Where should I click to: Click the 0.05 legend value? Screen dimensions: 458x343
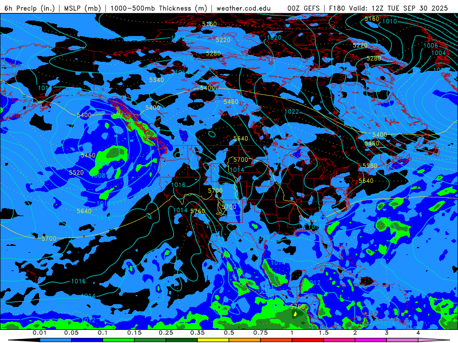point(71,333)
